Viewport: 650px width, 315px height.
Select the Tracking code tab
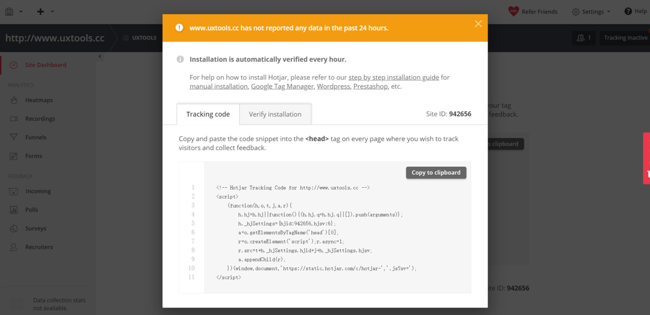(208, 114)
